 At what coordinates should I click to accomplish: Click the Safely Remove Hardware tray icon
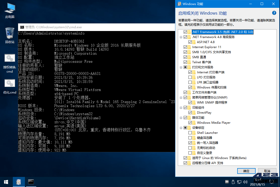233,182
